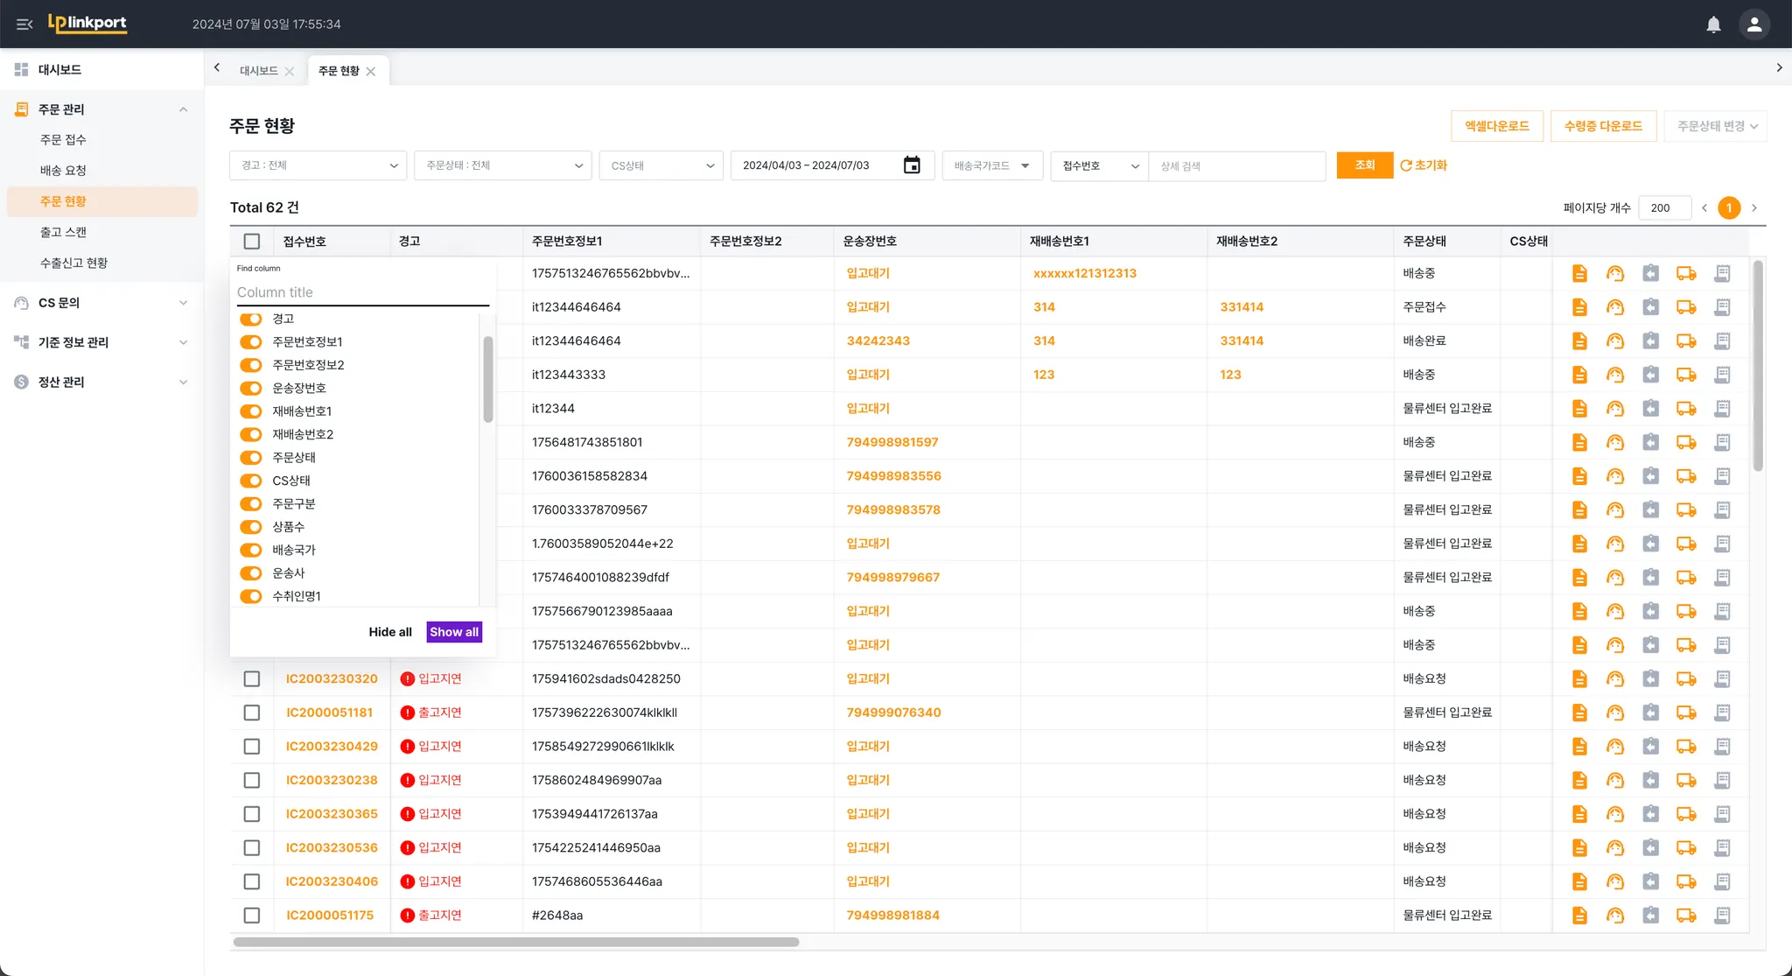Switch to the 대시보드 tab
The width and height of the screenshot is (1792, 976).
259,71
